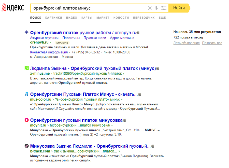The height and width of the screenshot is (168, 229).
Task: Click the b-track.com domain link
Action: 40,151
